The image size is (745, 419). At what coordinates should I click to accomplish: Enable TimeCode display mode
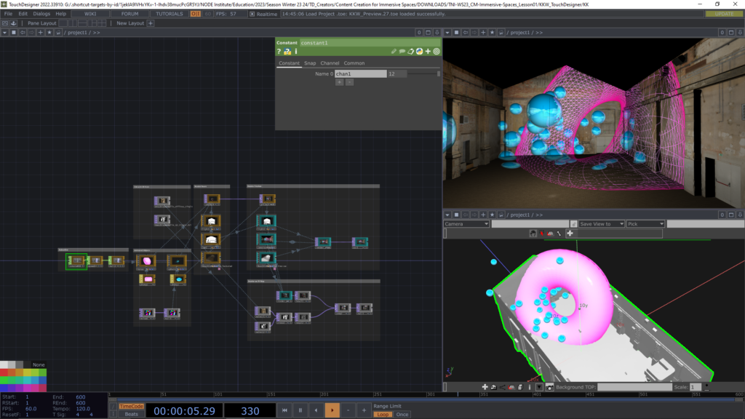coord(131,407)
